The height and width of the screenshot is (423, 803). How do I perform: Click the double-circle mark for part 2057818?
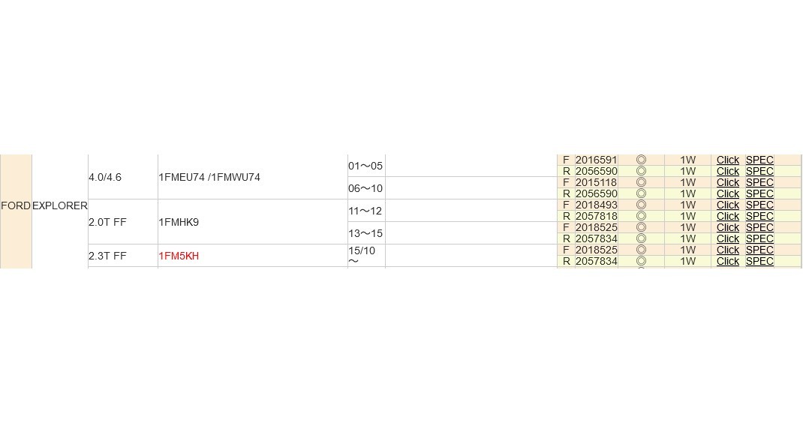pos(641,216)
